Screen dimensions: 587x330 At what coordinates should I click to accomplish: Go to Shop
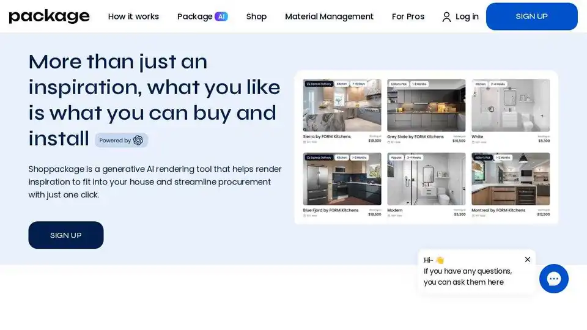pyautogui.click(x=256, y=16)
